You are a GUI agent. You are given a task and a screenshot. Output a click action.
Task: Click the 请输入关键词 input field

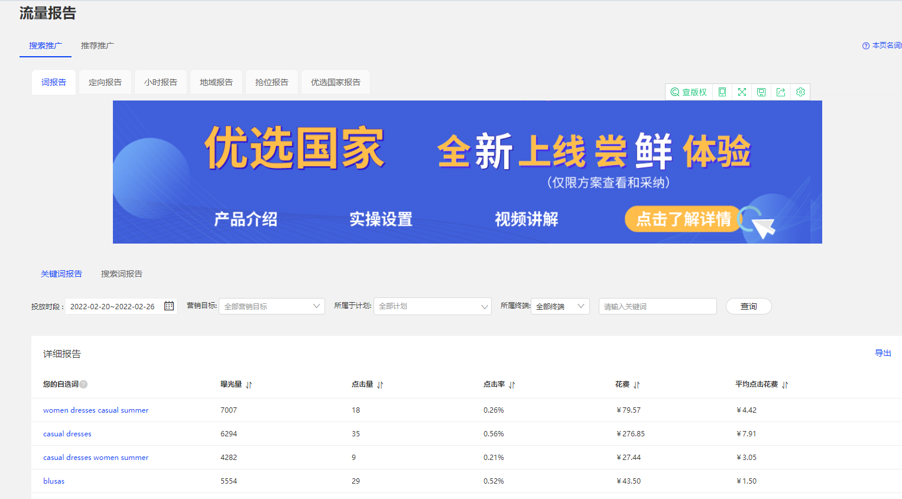(x=657, y=306)
